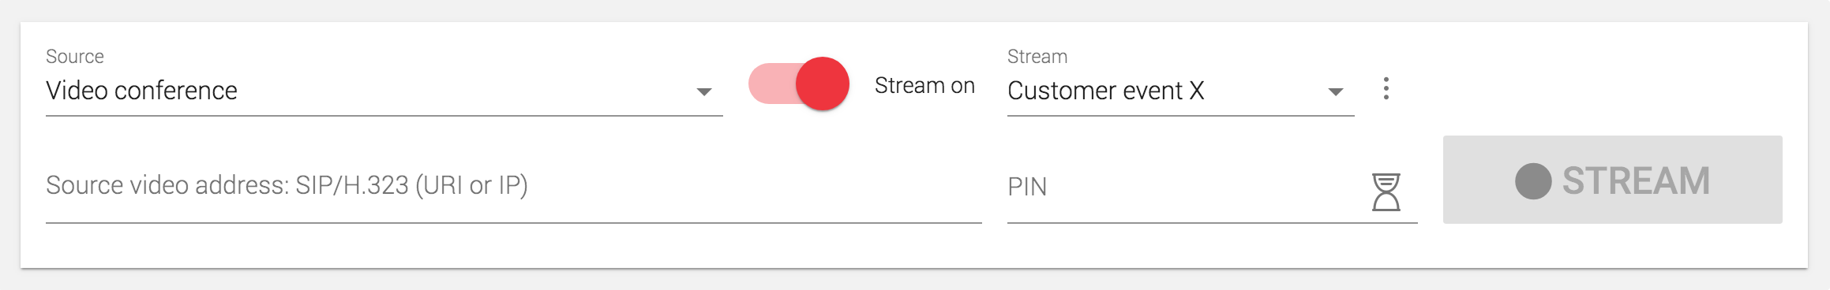The image size is (1830, 290).
Task: Click the hourglass icon in PIN field
Action: (x=1386, y=192)
